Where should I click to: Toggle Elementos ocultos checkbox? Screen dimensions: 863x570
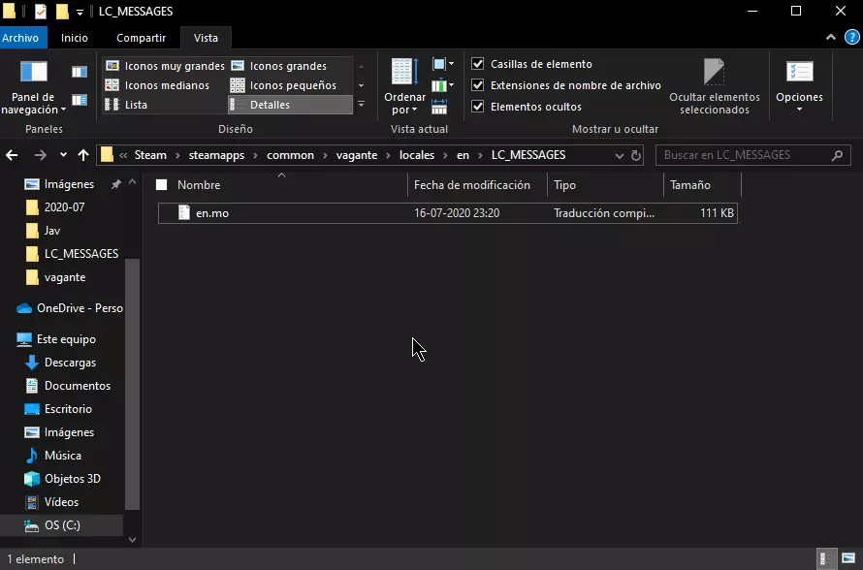point(477,107)
